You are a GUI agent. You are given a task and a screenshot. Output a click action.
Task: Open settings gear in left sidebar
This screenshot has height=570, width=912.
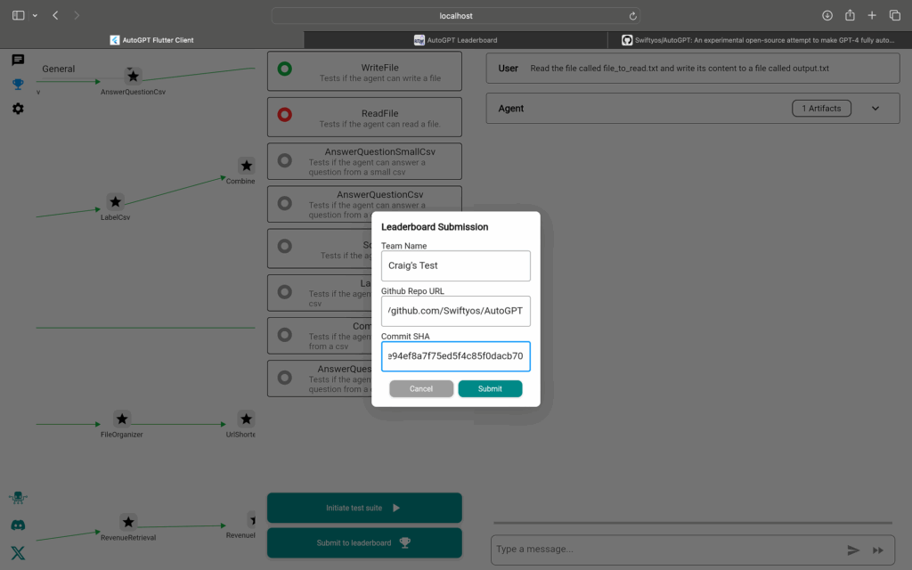click(x=18, y=109)
